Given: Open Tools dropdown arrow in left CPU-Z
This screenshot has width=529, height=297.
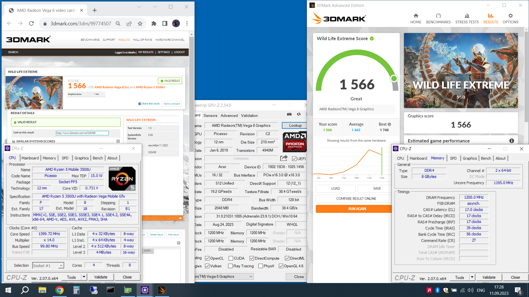Looking at the screenshot, I should point(84,277).
